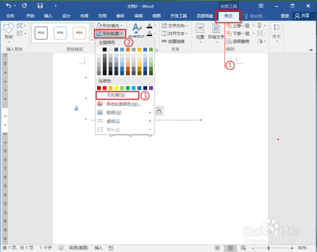
Task: Pick the purple standard color swatch
Action: point(151,88)
